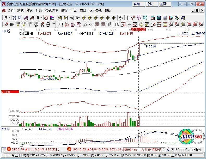Click the ticker news scroll stepper
The width and height of the screenshot is (206, 159).
pyautogui.click(x=163, y=149)
